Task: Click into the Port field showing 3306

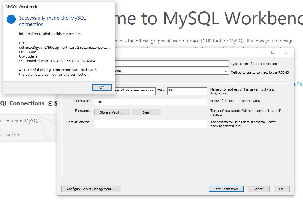Action: [187, 91]
